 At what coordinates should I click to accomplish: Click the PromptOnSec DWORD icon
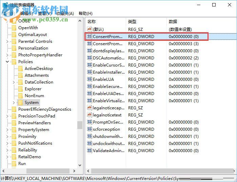coord(89,122)
